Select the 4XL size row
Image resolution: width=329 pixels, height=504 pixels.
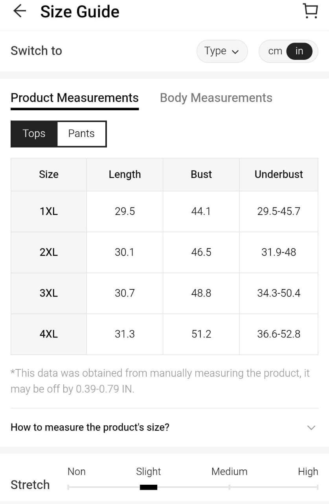(x=49, y=334)
